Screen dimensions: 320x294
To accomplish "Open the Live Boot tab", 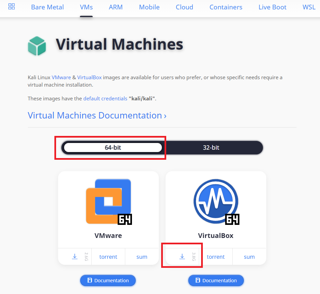I will (272, 7).
